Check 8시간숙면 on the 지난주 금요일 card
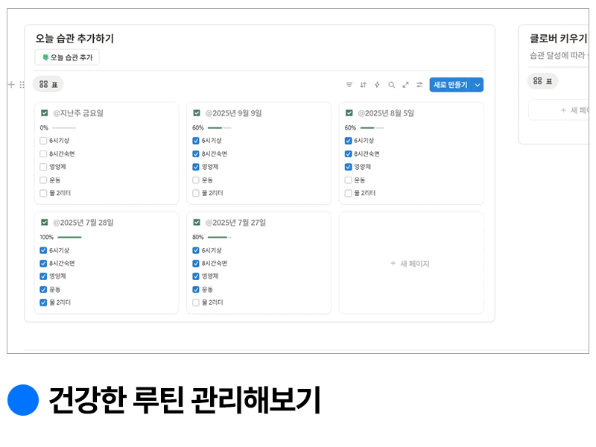The image size is (596, 447). 43,154
